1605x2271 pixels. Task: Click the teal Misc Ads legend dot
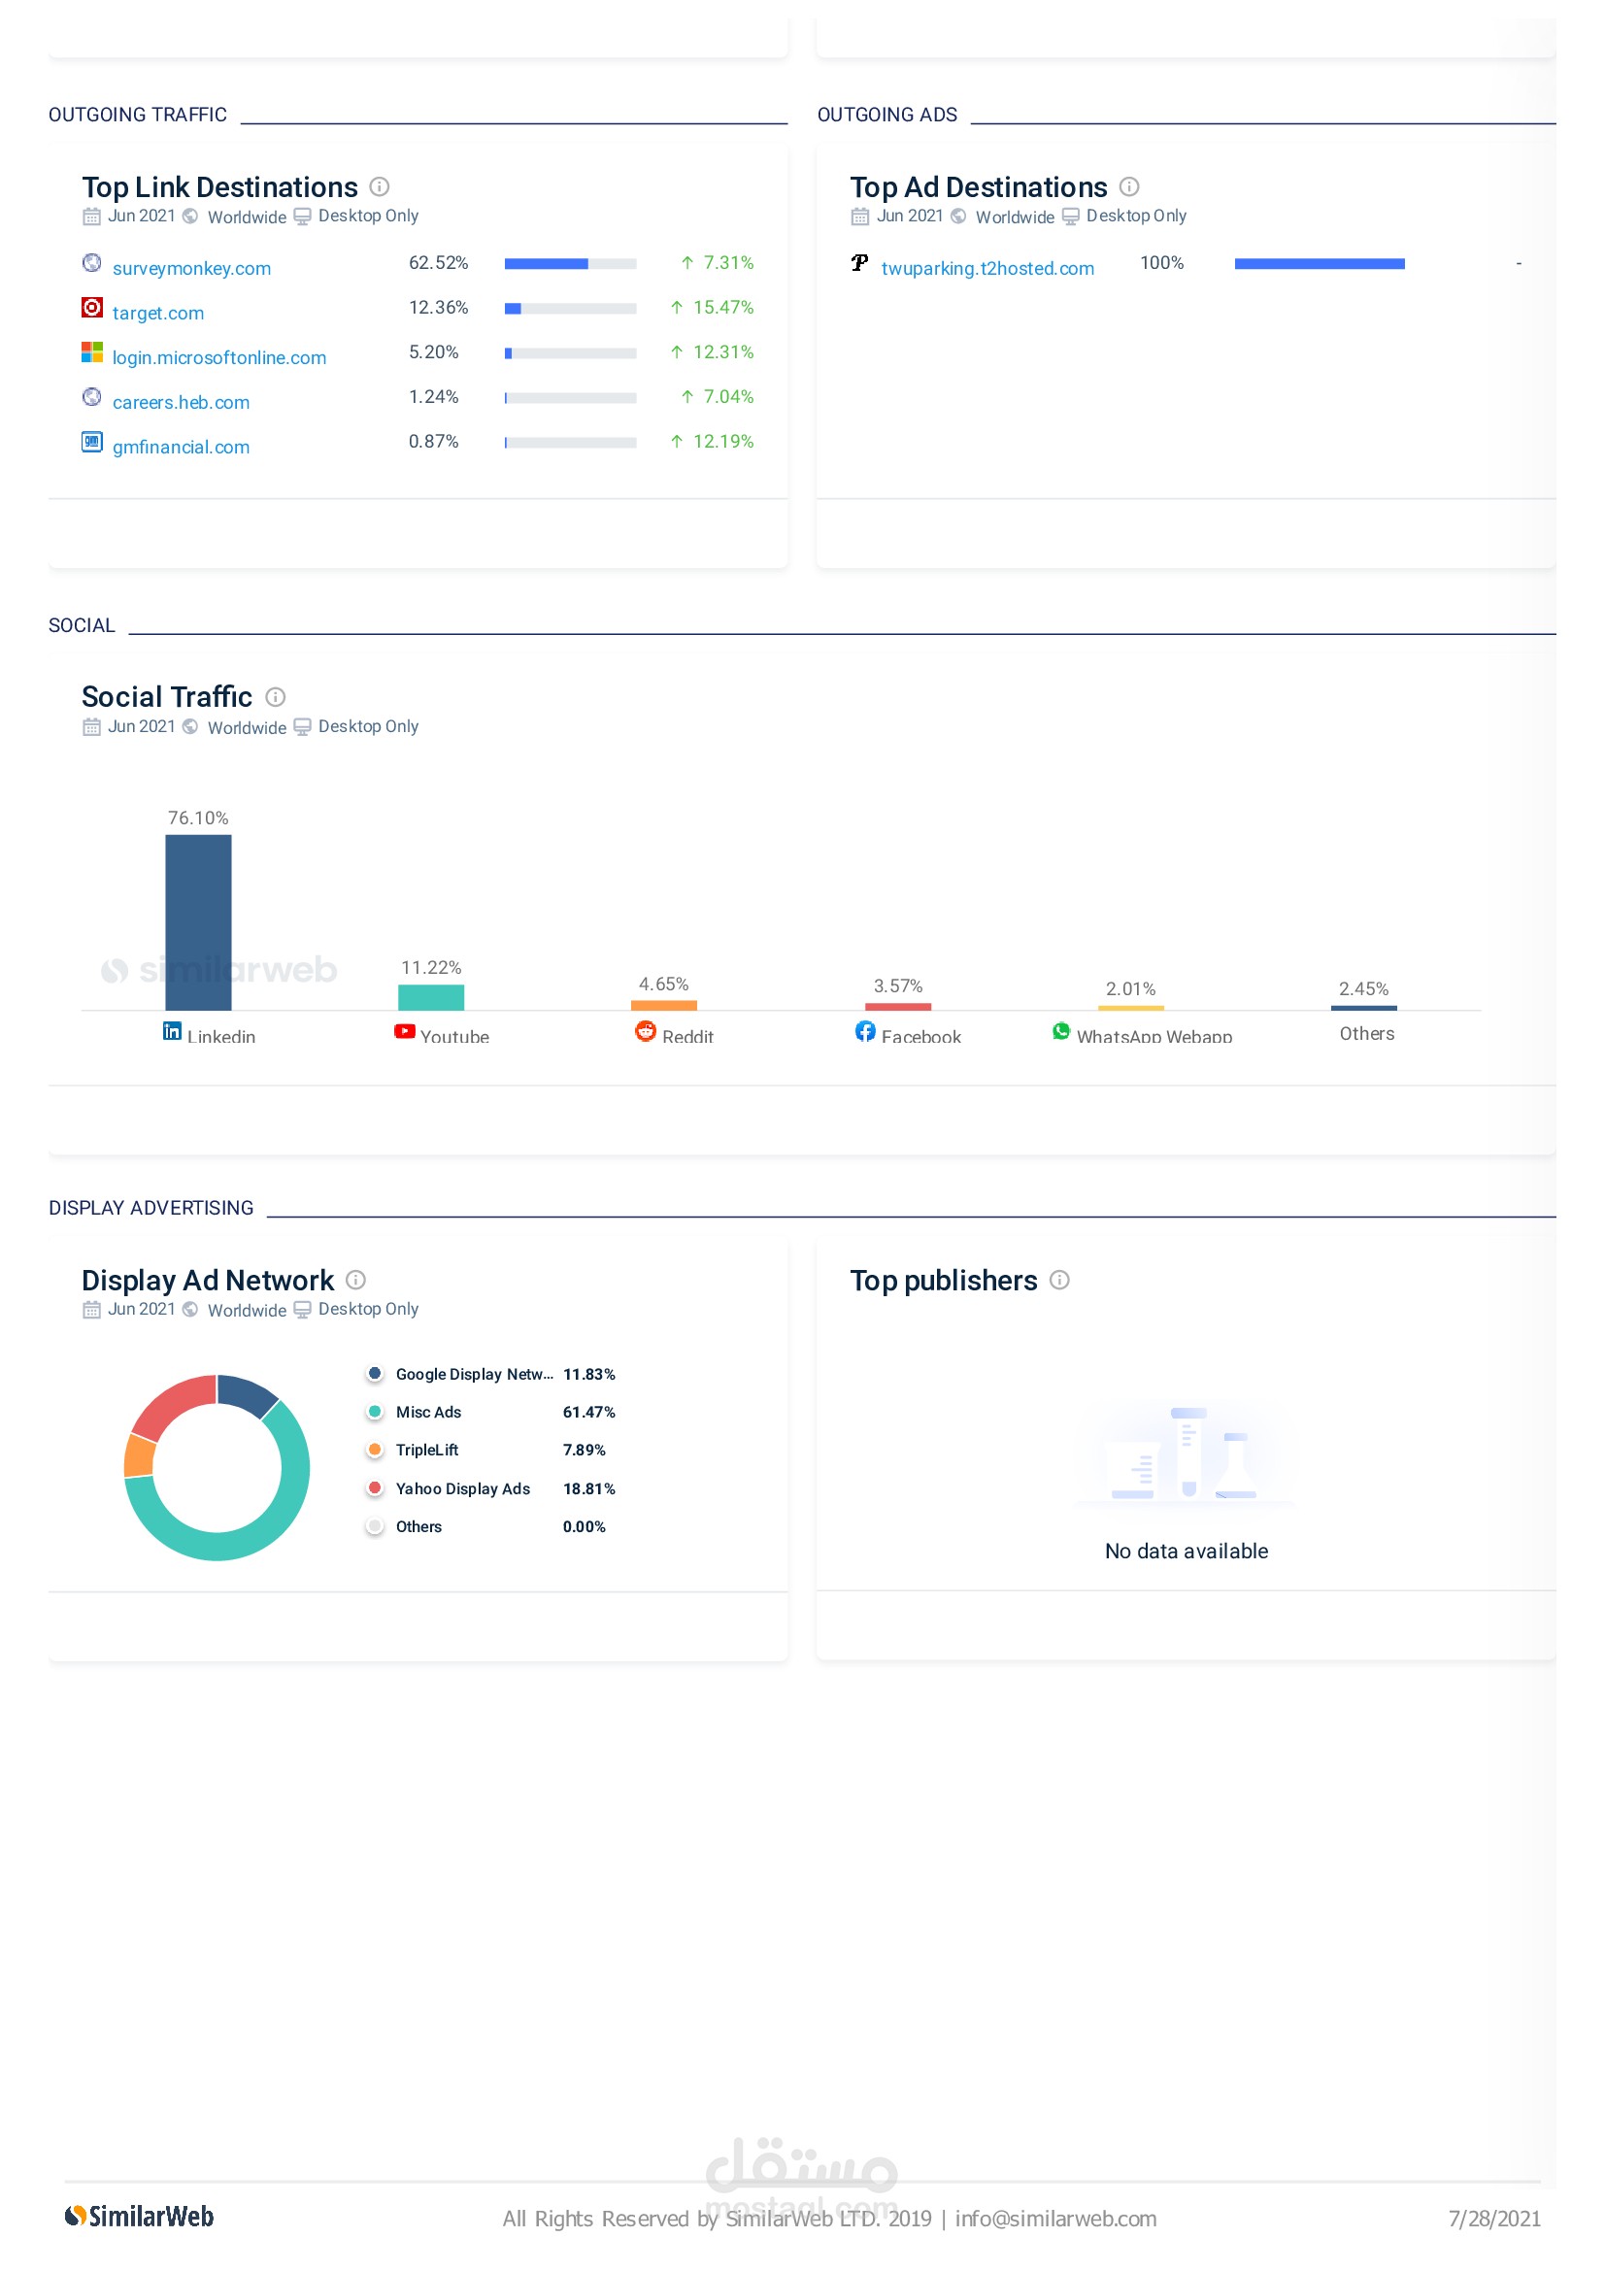coord(375,1412)
